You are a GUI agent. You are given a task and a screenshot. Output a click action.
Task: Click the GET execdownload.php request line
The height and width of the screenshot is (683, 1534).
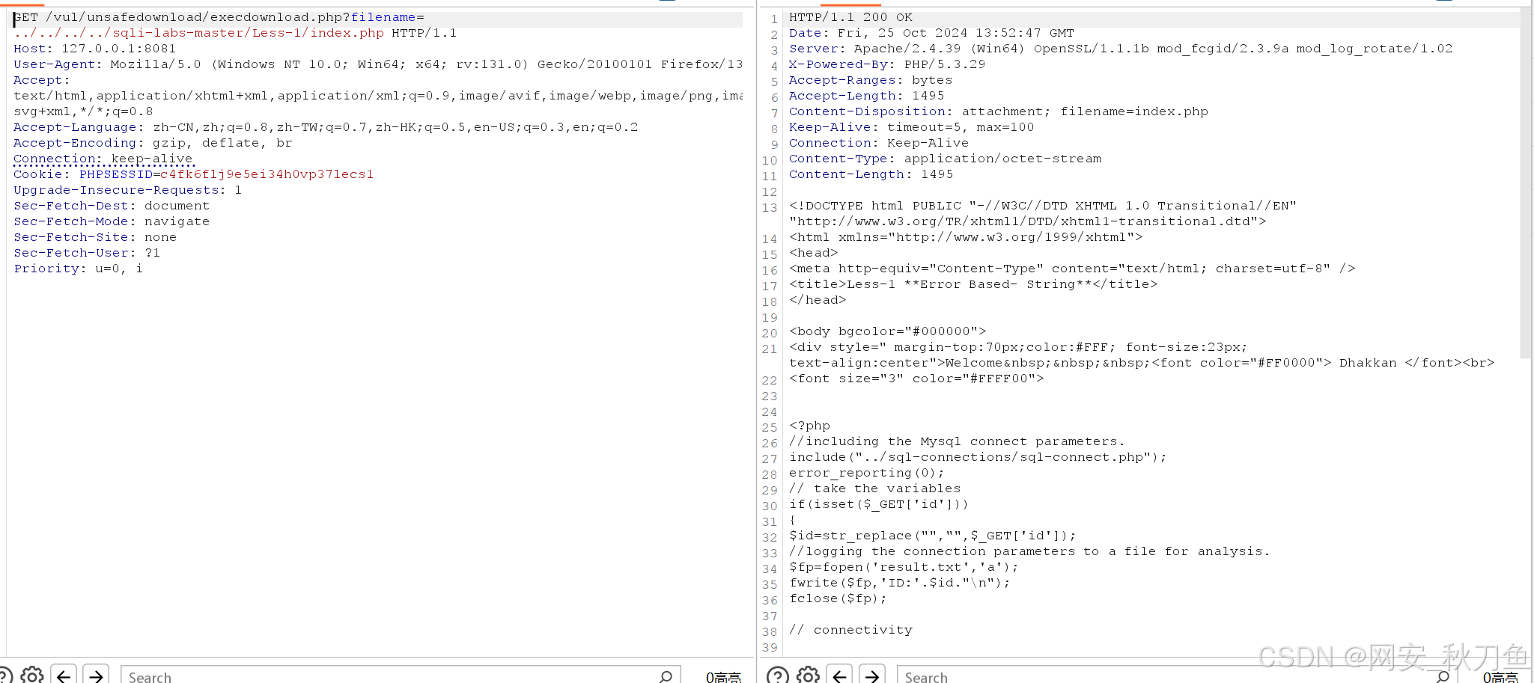[x=219, y=17]
